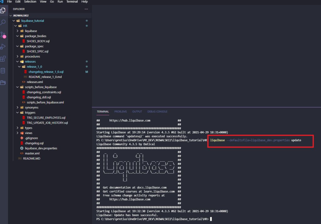The image size is (321, 224).
Task: Click the README.MD markdown file icon
Action: (20, 159)
